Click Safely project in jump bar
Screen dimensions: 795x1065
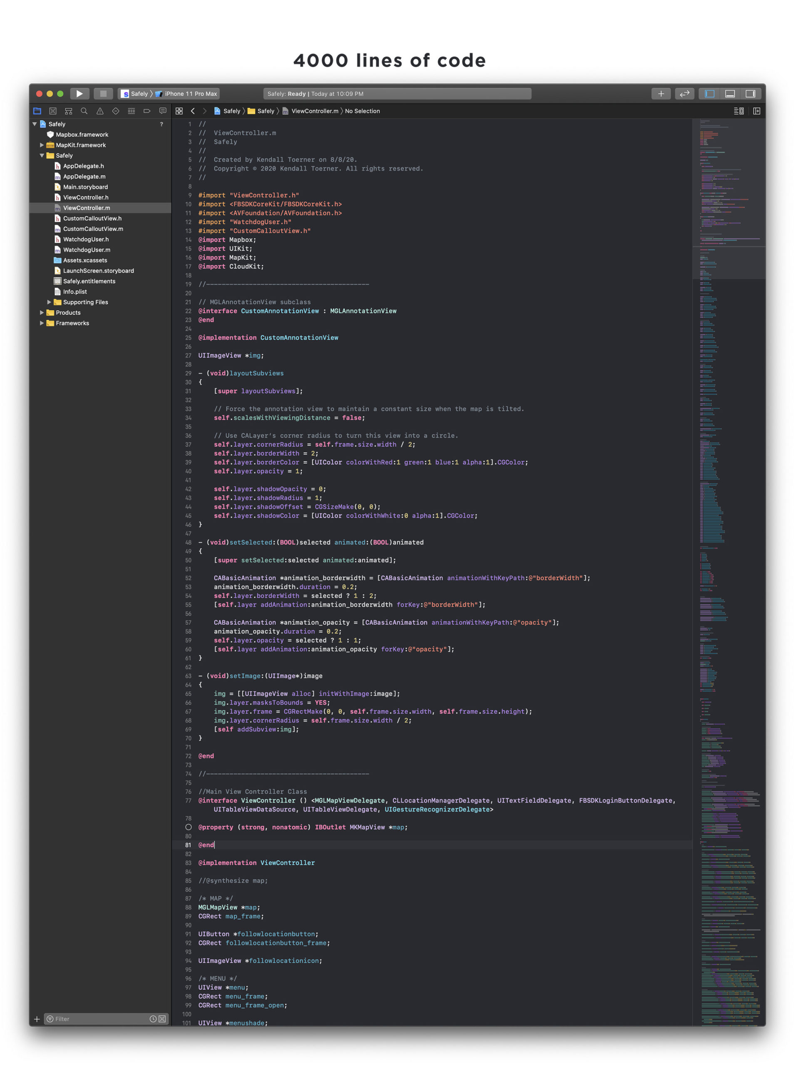pos(227,111)
